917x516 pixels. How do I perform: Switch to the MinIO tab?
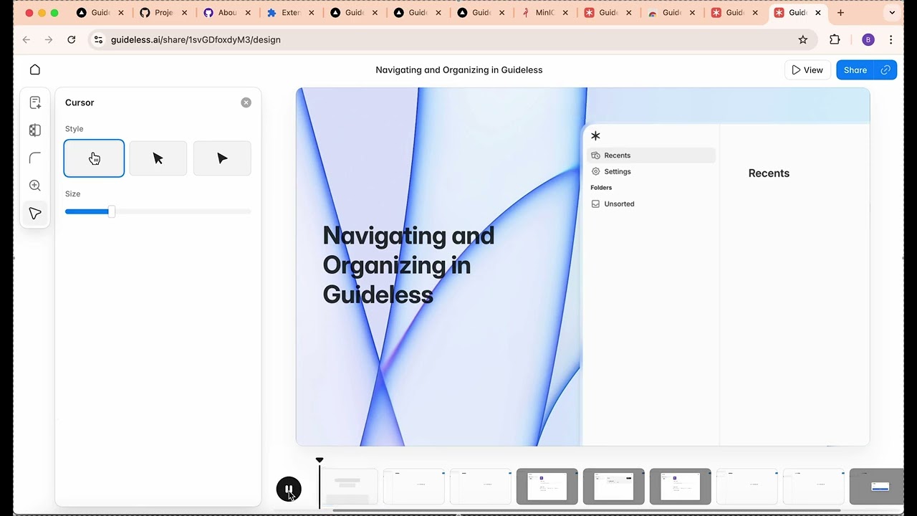pos(544,13)
